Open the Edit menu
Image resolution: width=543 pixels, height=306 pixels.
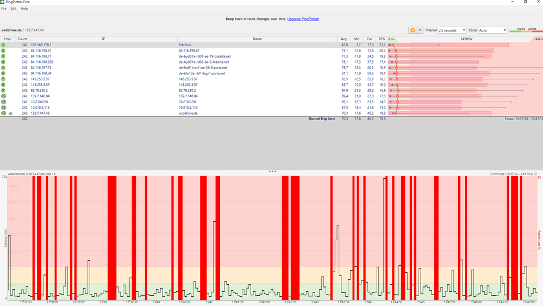[13, 9]
